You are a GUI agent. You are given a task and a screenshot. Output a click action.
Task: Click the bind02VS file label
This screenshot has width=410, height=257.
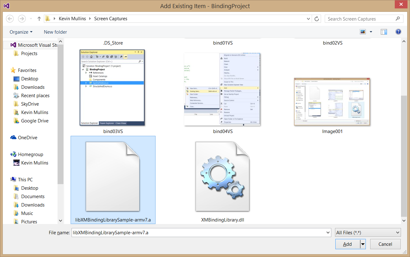point(333,43)
